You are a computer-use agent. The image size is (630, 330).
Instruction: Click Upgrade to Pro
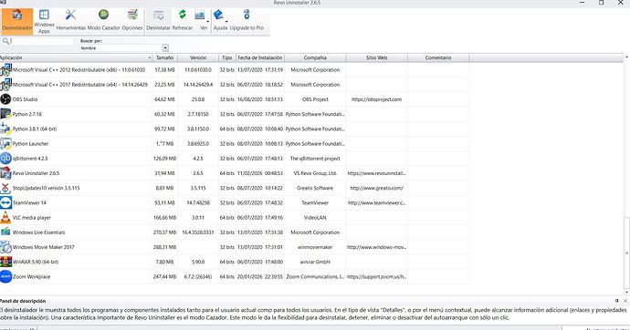[247, 21]
